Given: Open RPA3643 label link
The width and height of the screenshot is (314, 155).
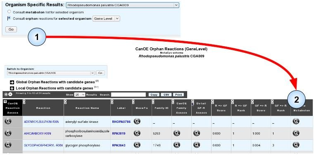Looking at the screenshot, I should coord(119,145).
